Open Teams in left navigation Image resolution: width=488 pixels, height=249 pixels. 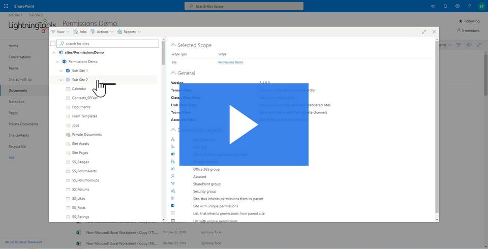13,68
